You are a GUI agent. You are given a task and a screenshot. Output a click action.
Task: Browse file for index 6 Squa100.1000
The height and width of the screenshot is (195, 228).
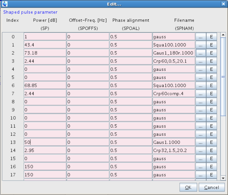(201, 85)
